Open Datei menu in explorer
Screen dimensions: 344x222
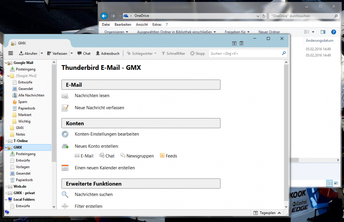(x=106, y=24)
